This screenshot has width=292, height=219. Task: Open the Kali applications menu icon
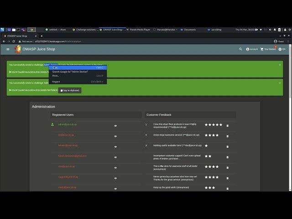point(2,30)
